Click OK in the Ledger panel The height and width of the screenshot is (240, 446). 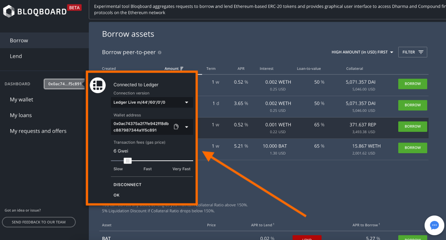coord(116,195)
